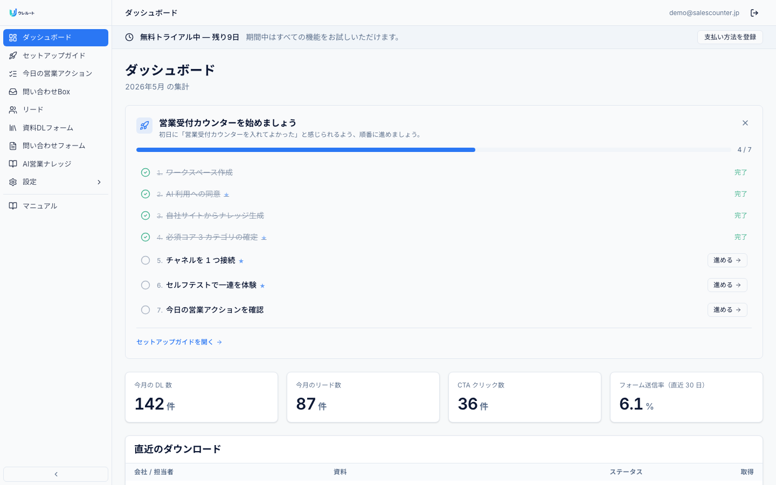
Task: Click the ウレルート logo in sidebar
Action: 22,13
